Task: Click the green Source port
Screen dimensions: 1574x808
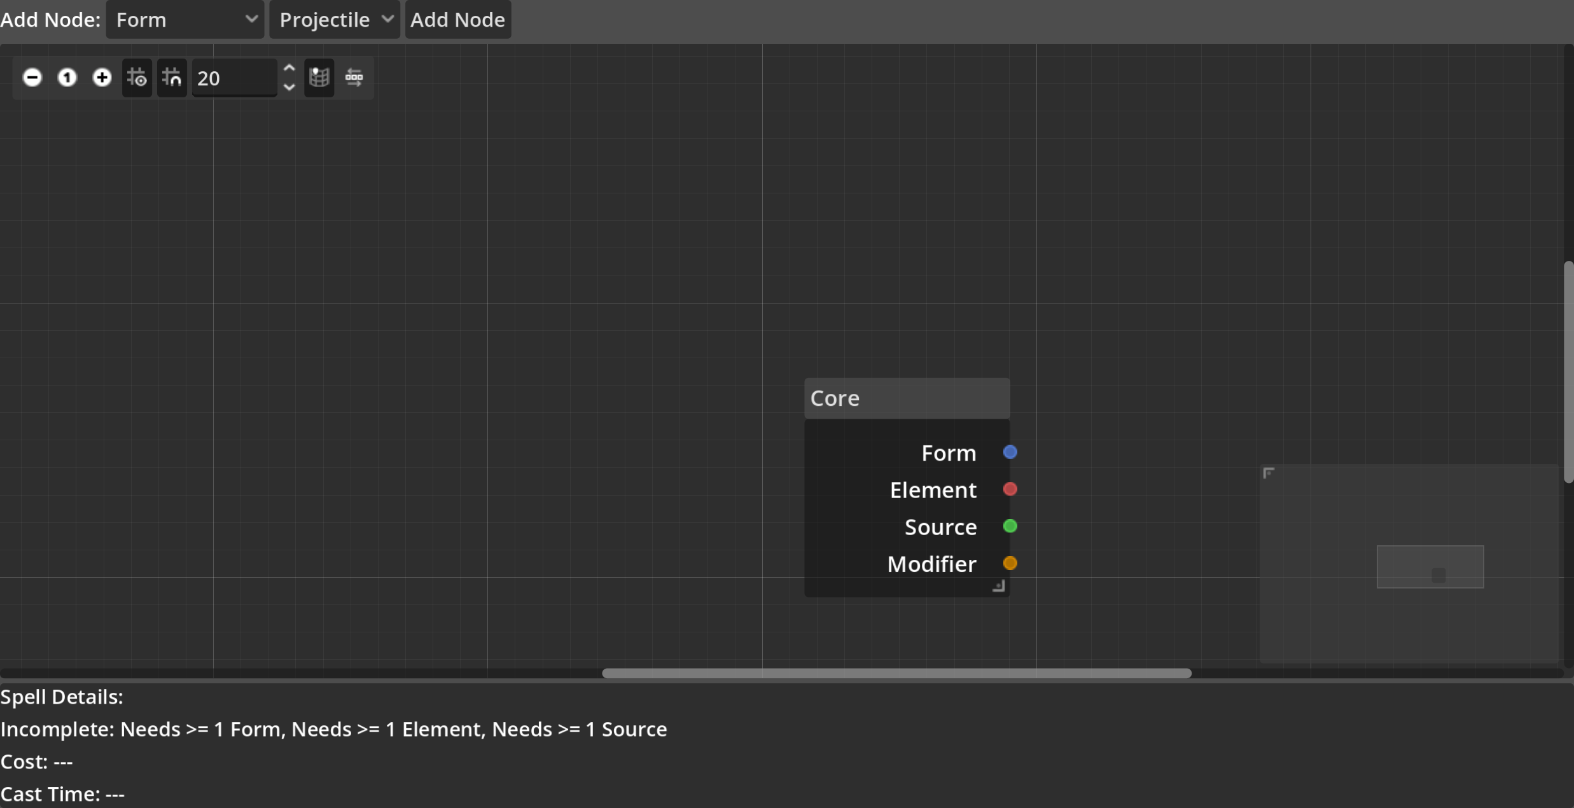Action: click(x=1010, y=526)
